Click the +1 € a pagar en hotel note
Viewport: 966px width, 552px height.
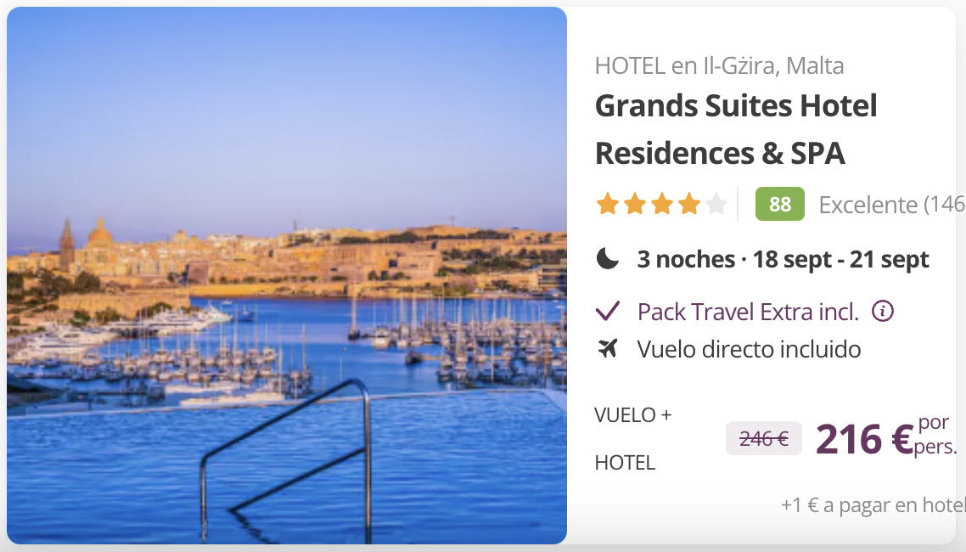pyautogui.click(x=873, y=505)
